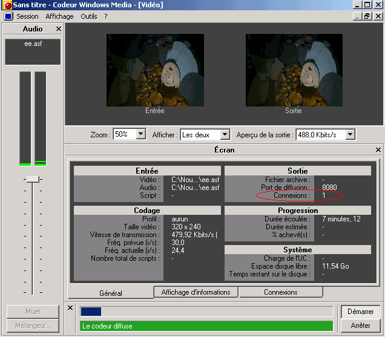Click the Entrée video preview thumbnail
Screen dimensions: 385x337
[x=155, y=70]
